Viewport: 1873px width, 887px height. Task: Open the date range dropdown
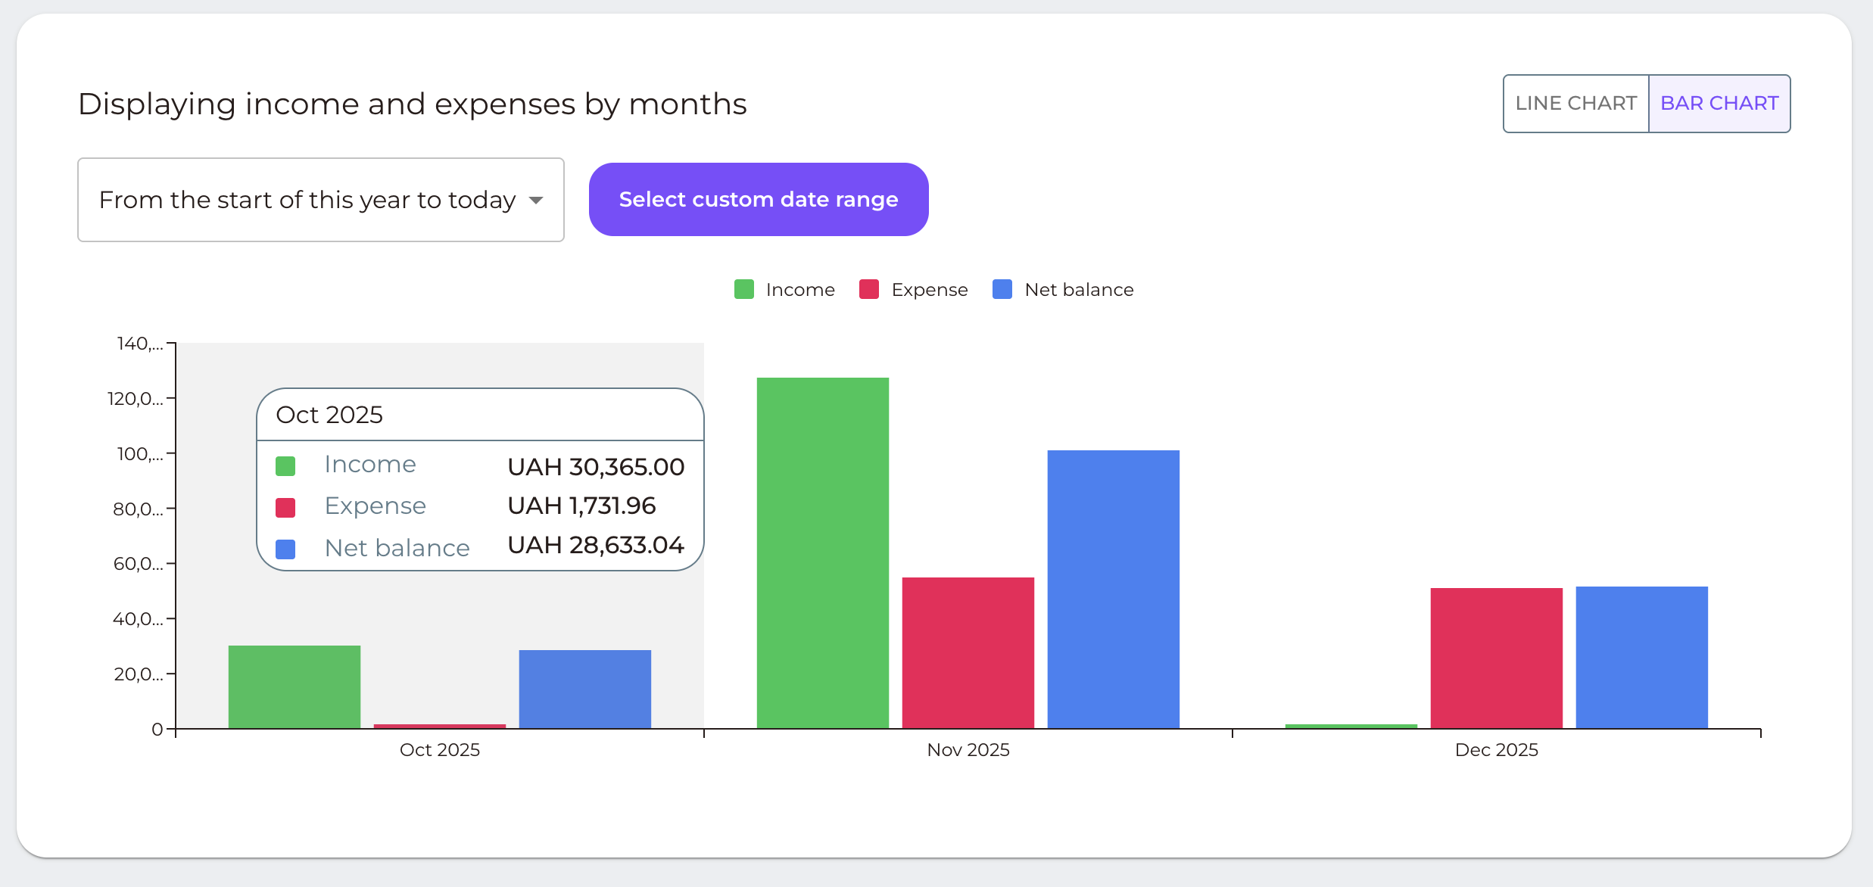pyautogui.click(x=320, y=199)
